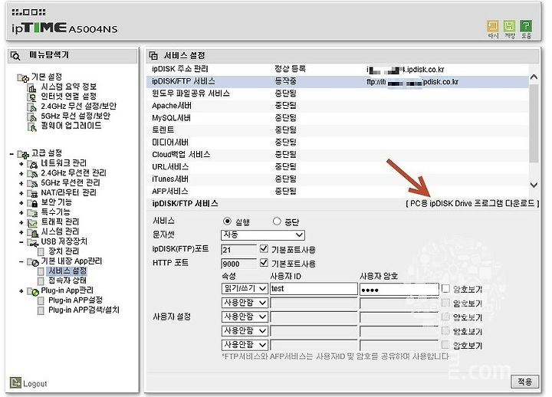552x397 pixels.
Task: Select the 미디어서버 service row
Action: click(x=337, y=143)
